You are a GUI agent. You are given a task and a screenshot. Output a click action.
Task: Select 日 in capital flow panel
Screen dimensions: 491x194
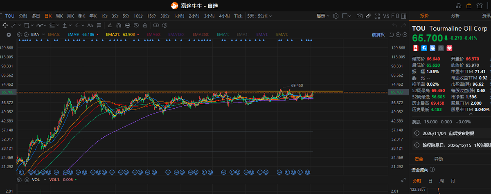pyautogui.click(x=430, y=181)
